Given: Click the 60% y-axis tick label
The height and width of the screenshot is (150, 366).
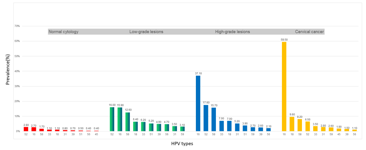Looking at the screenshot, I should pos(17,41).
